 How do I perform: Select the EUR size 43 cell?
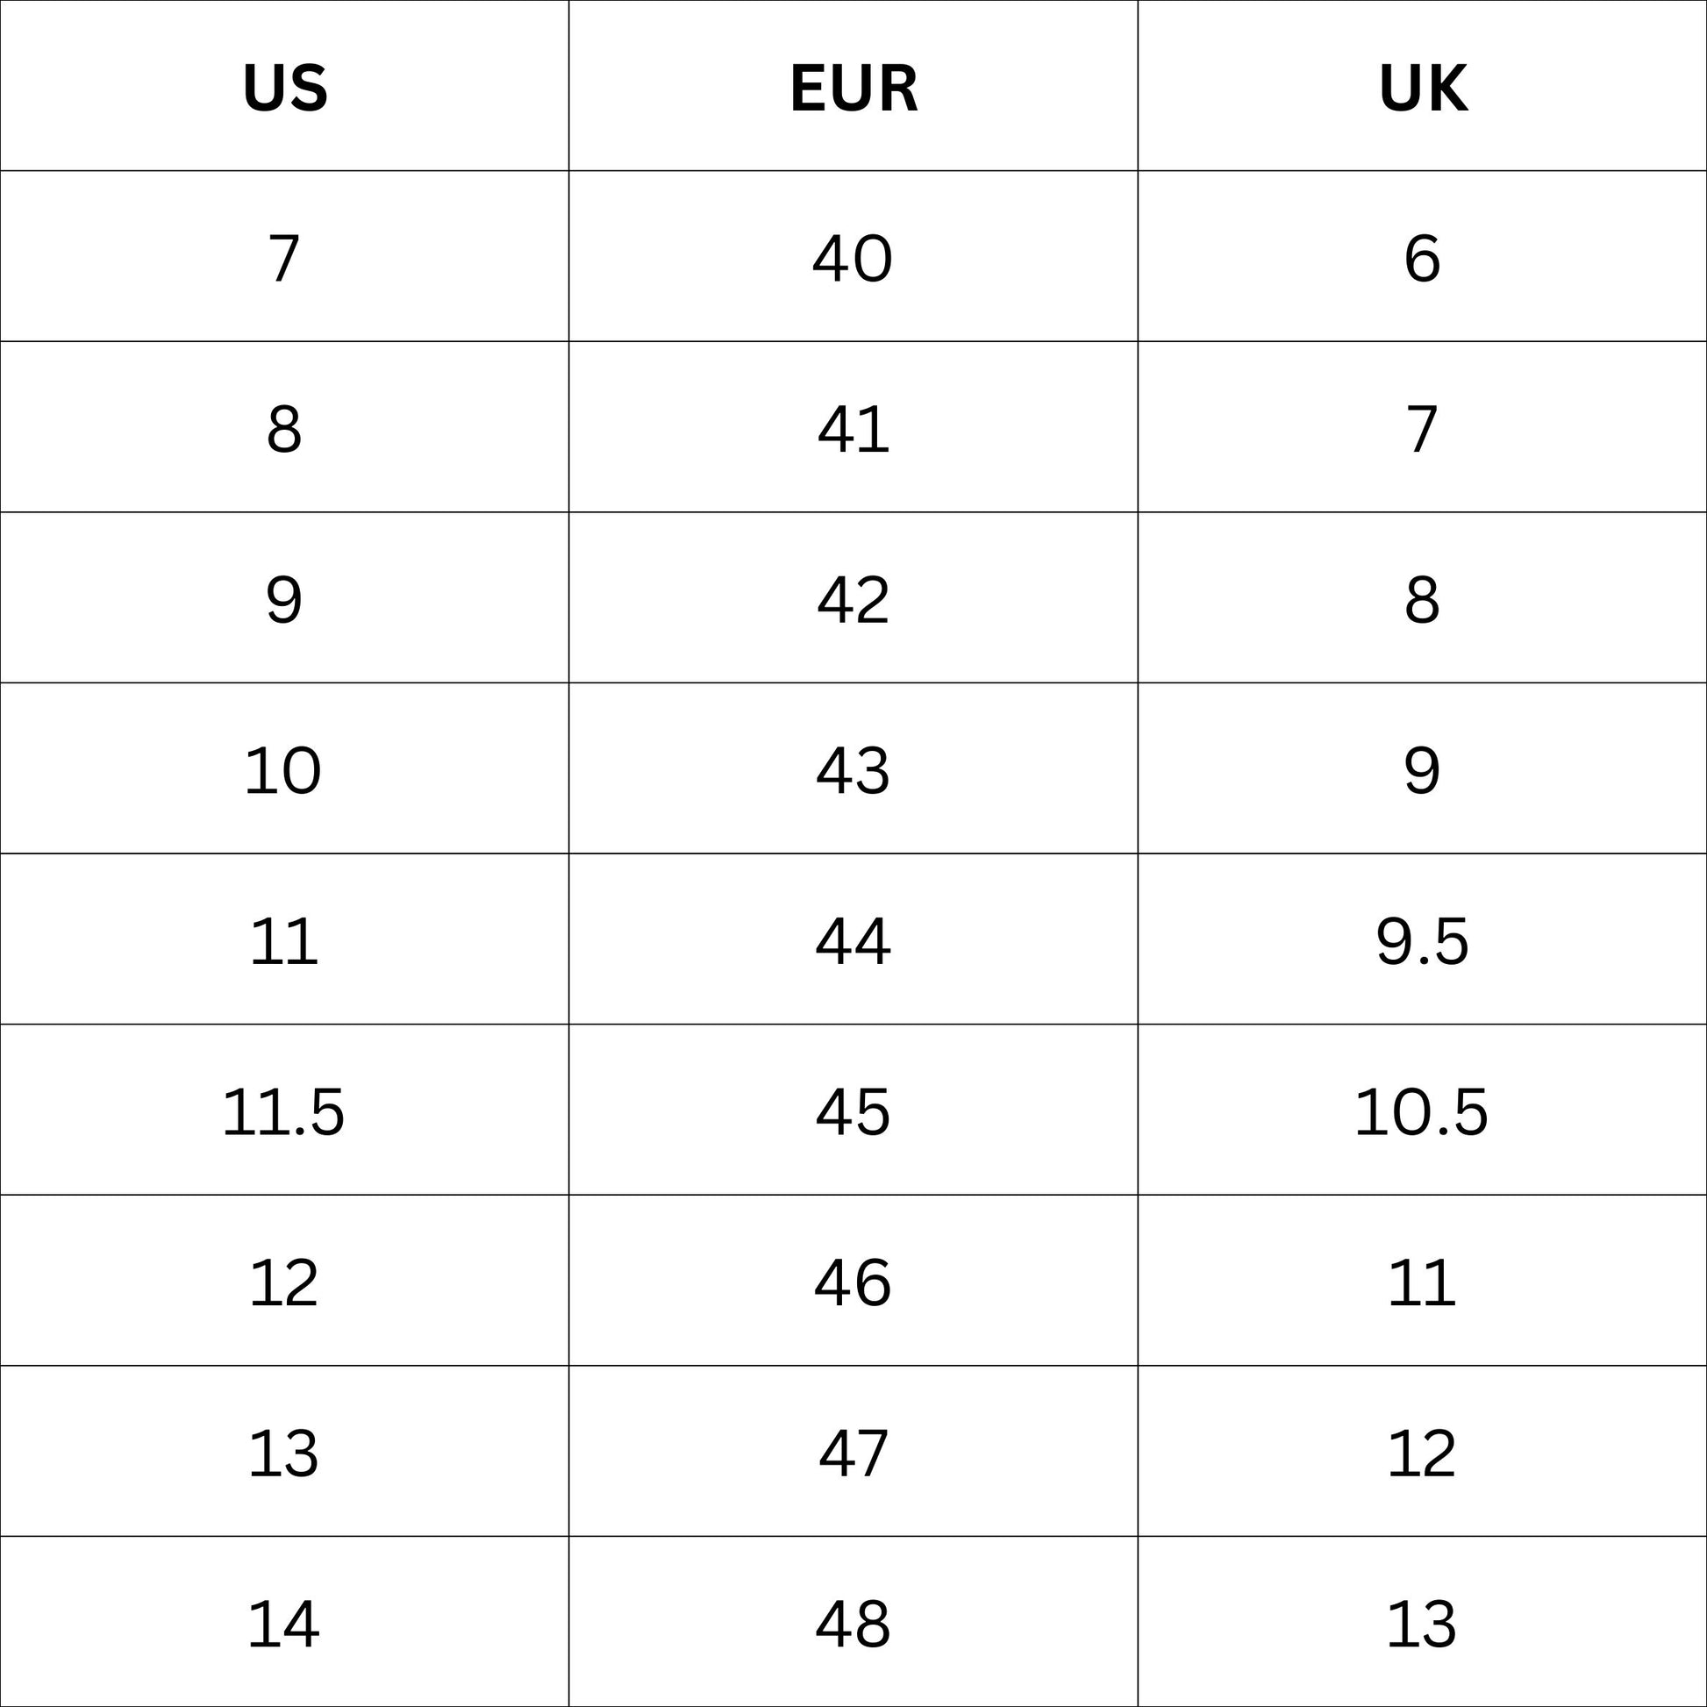[853, 770]
